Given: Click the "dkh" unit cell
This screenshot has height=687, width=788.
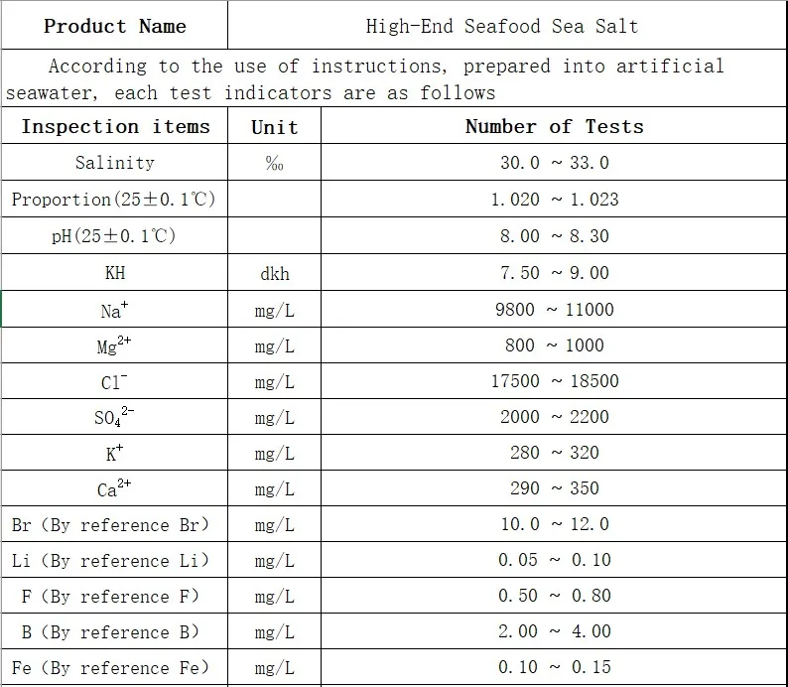Looking at the screenshot, I should click(x=274, y=273).
